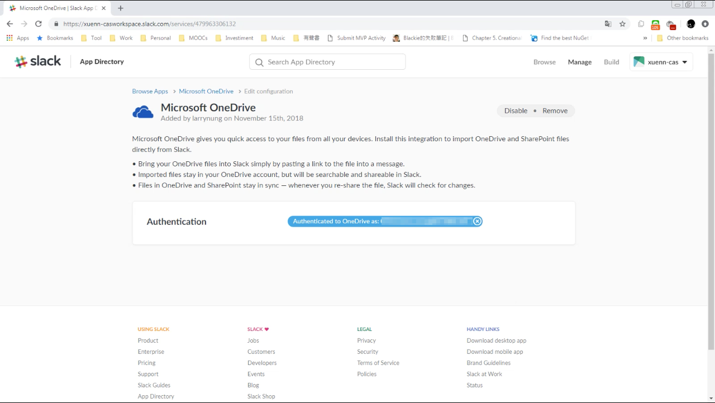Open the Download mobile app link

click(495, 352)
